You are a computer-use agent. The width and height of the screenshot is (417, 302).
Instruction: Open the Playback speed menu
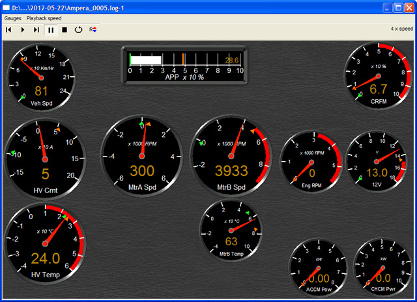click(x=45, y=18)
